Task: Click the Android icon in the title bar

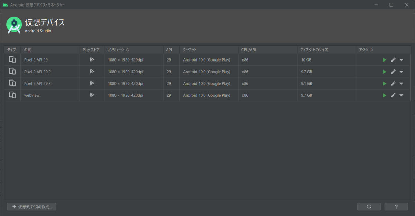Action: tap(5, 5)
